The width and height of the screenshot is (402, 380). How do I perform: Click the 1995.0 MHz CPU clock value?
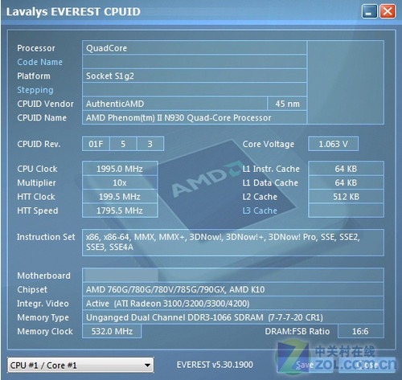120,169
